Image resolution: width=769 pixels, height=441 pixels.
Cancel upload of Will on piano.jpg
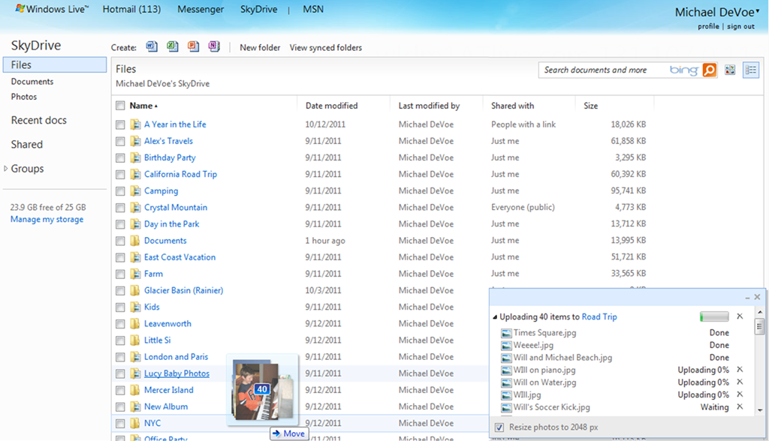(740, 370)
